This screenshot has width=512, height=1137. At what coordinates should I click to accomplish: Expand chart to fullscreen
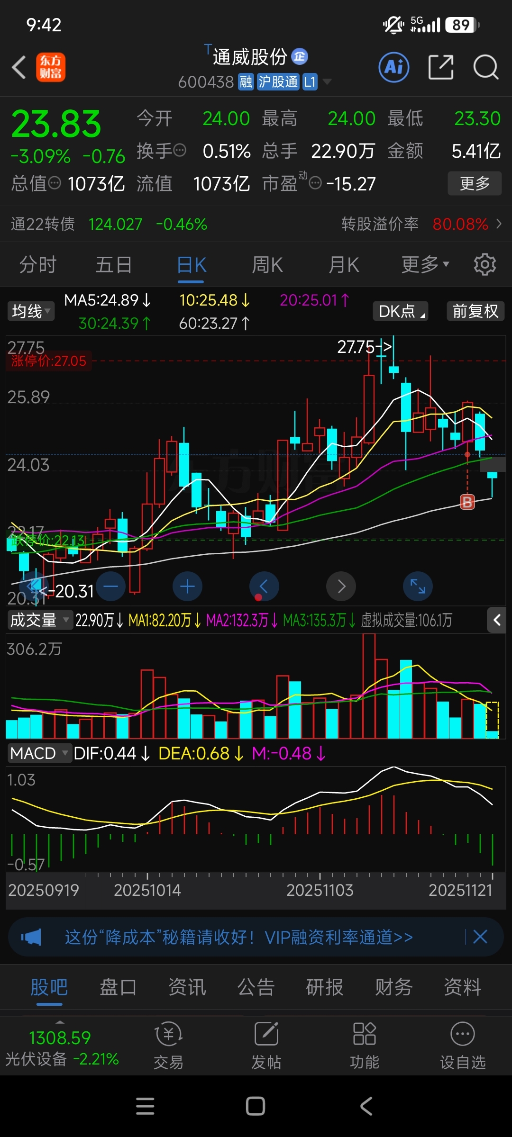point(418,587)
